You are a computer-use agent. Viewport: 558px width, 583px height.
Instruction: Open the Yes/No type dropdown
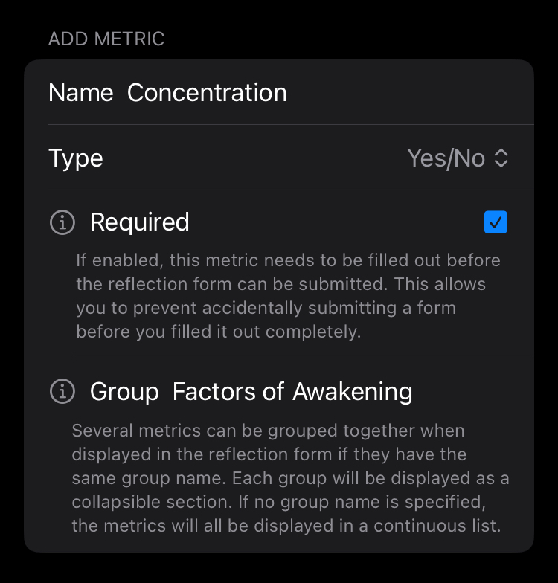[446, 158]
